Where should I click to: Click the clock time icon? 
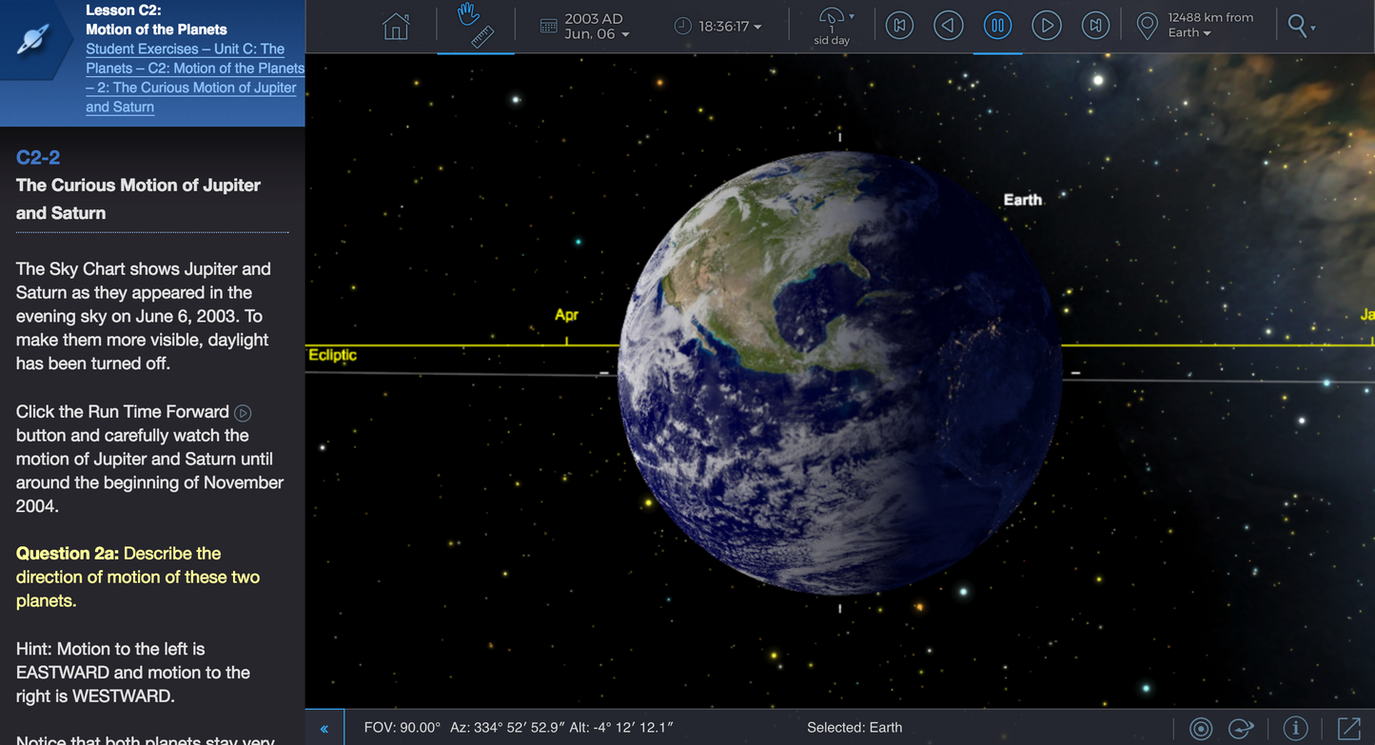click(x=681, y=25)
